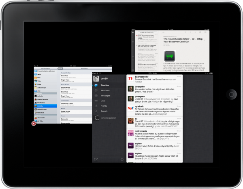Click the Search magnifier icon in Twitter

(96, 111)
